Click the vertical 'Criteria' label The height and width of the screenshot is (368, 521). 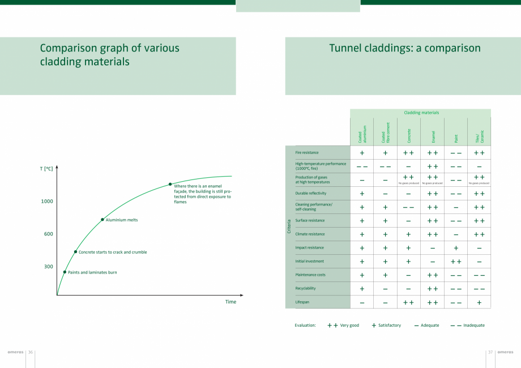(290, 228)
